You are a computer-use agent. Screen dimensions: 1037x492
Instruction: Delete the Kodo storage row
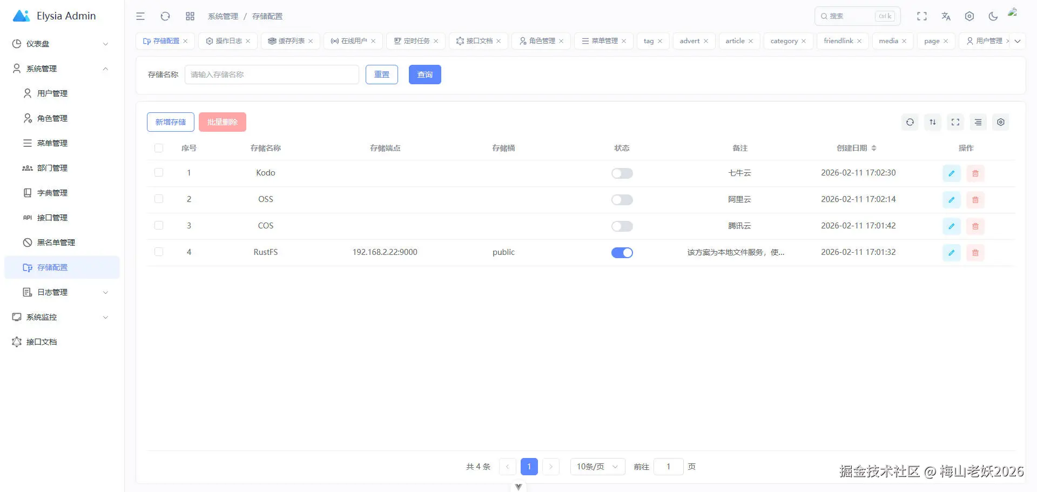pos(975,173)
